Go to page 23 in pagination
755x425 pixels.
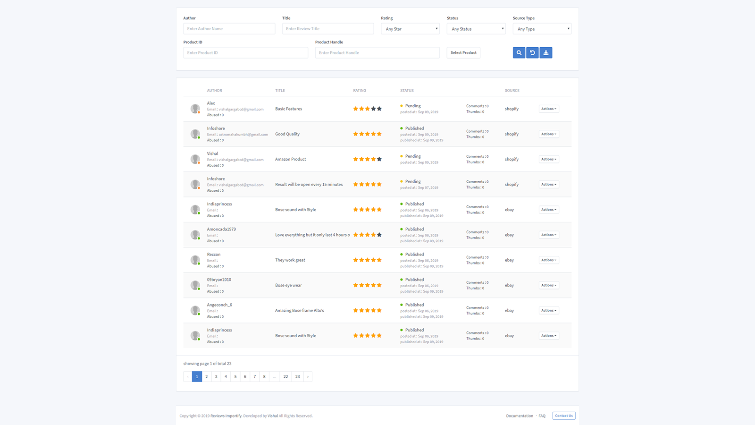pos(297,376)
